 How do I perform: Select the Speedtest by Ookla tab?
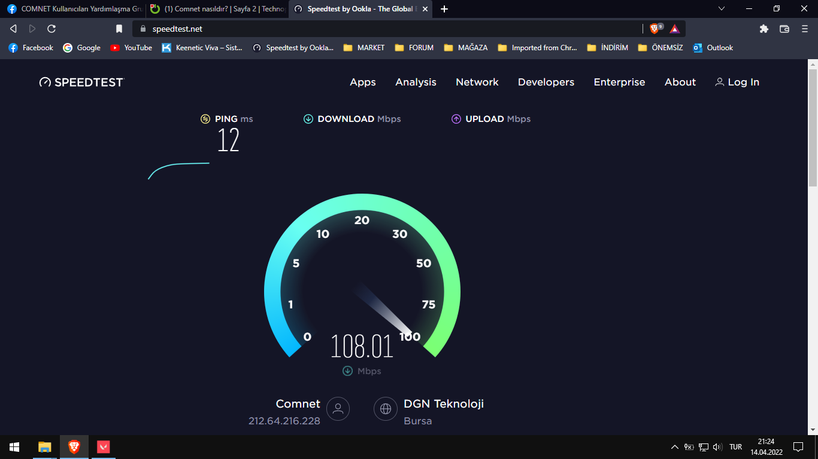[361, 9]
